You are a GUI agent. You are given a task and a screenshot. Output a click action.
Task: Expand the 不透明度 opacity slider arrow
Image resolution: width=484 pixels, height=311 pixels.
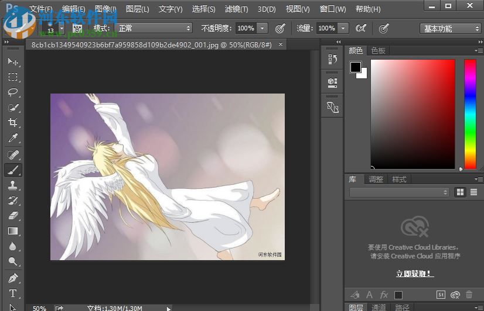(x=262, y=28)
